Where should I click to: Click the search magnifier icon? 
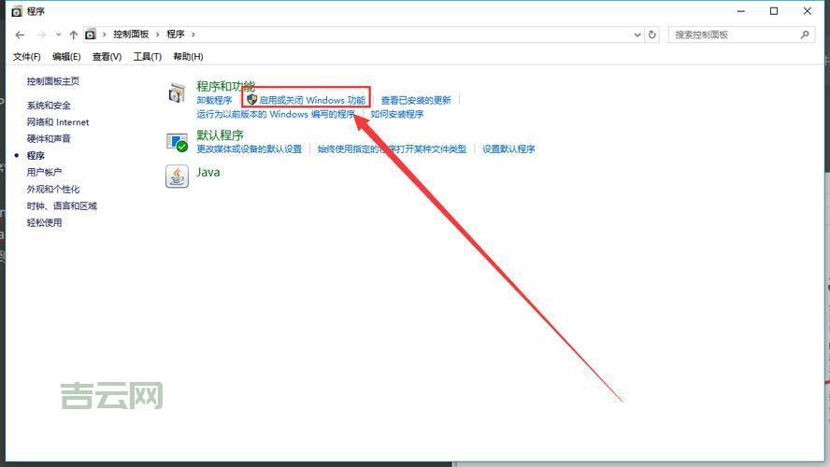(805, 35)
